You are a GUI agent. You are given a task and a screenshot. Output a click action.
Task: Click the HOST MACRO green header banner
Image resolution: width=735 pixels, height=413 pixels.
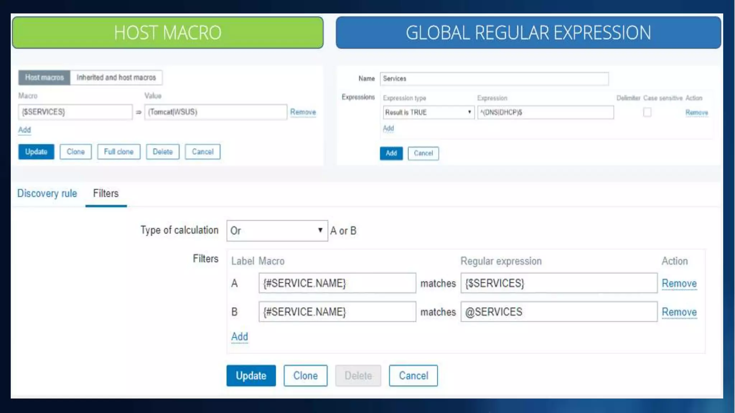pyautogui.click(x=168, y=33)
